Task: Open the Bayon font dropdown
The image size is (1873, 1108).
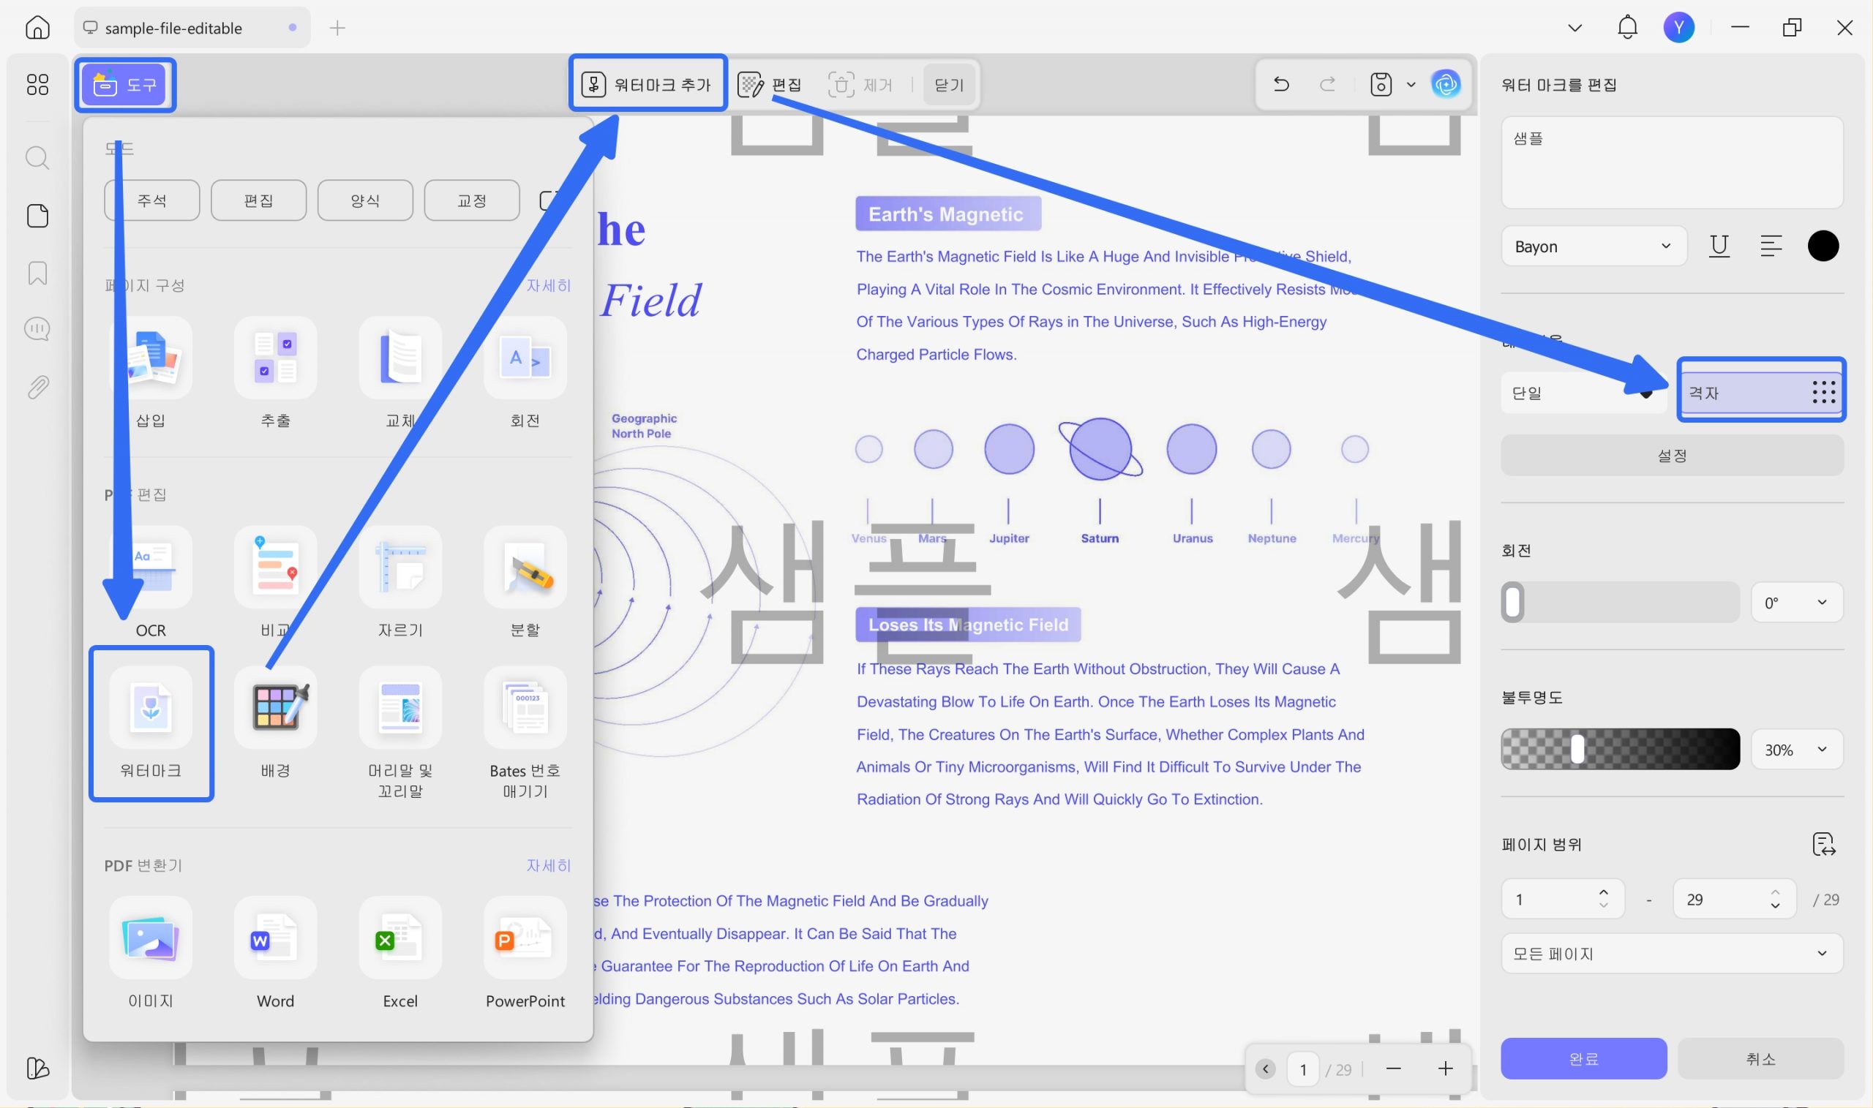Action: tap(1594, 246)
